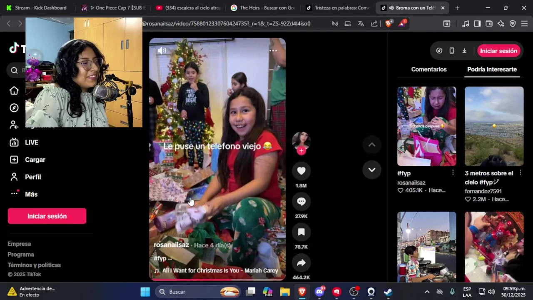
Task: Open the red toys video thumbnail
Action: [494, 247]
